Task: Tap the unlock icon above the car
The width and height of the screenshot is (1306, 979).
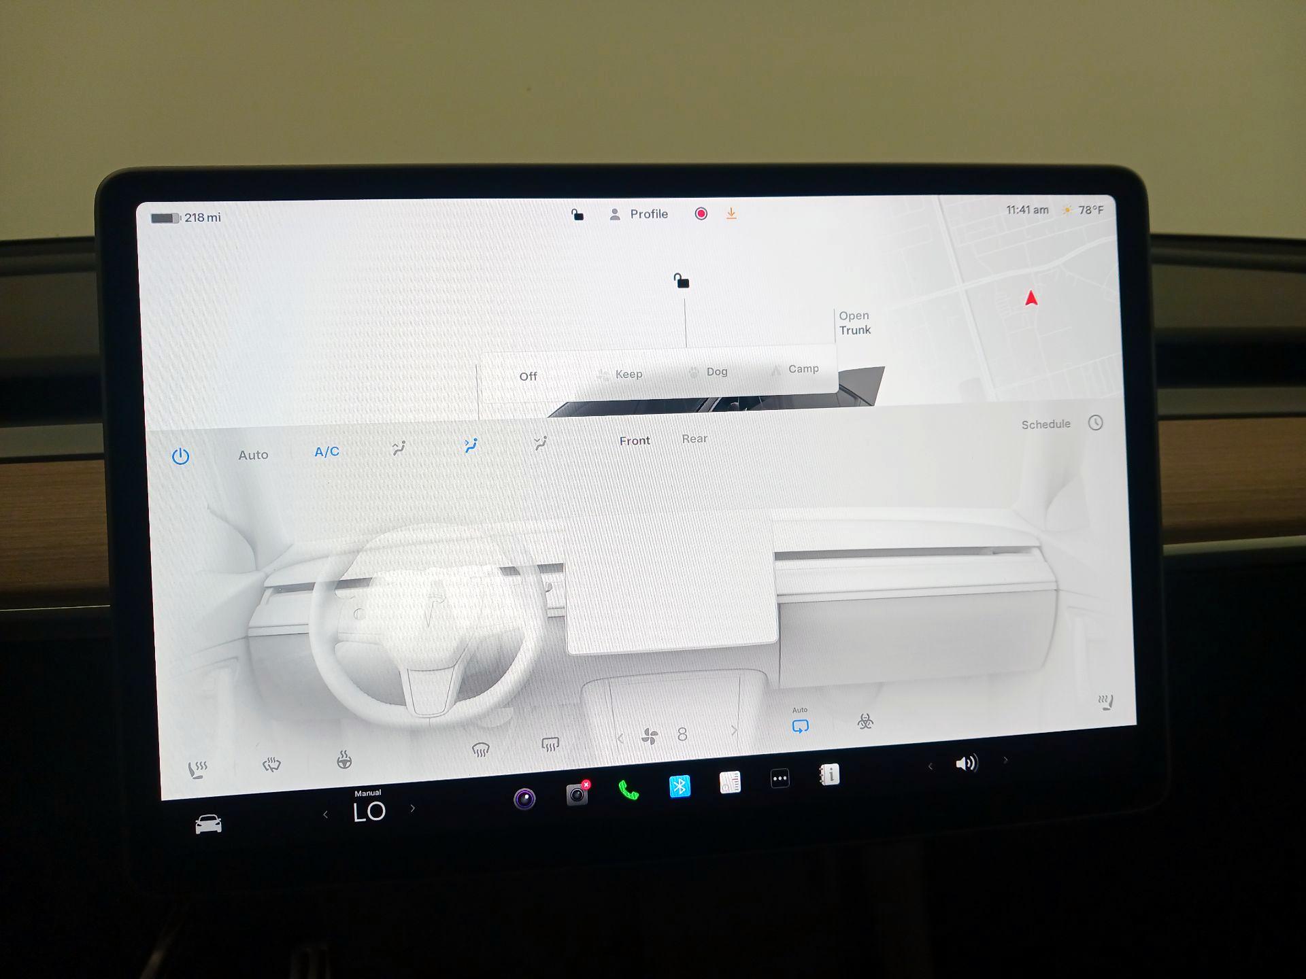Action: pos(681,280)
